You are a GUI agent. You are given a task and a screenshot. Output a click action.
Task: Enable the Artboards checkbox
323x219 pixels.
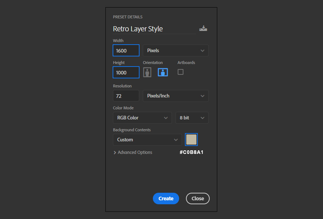pyautogui.click(x=181, y=72)
